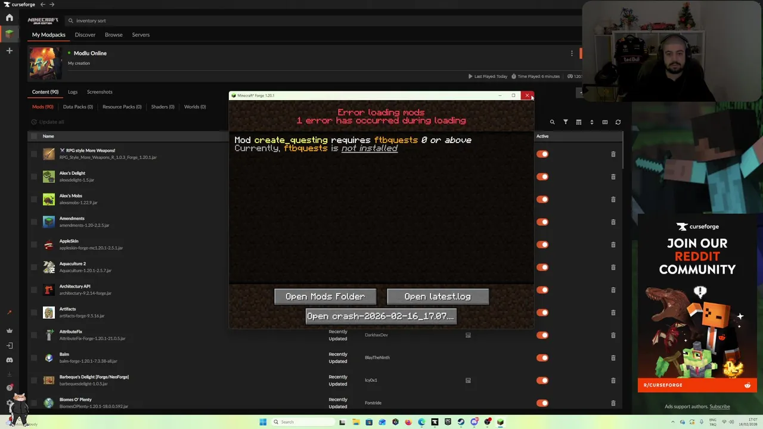Tick the Artifacts mod checkbox

[x=34, y=313]
